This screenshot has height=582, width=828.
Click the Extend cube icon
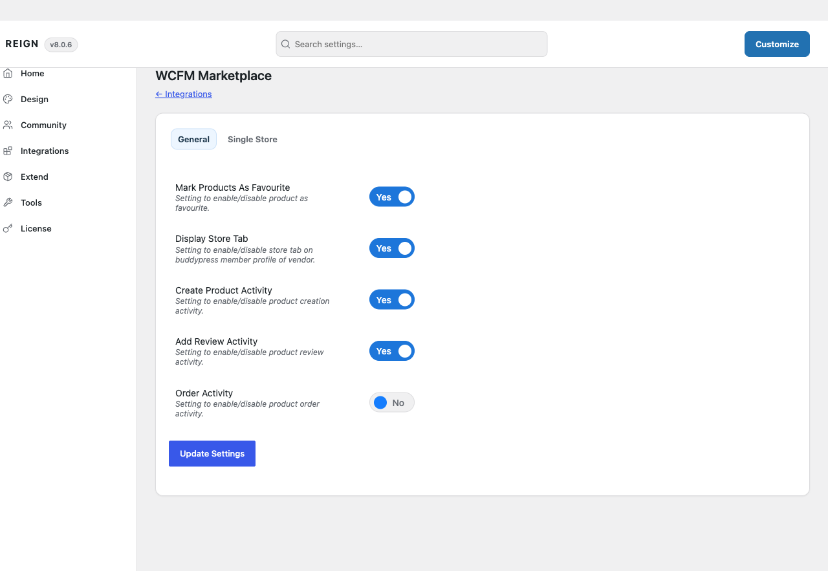[x=8, y=177]
